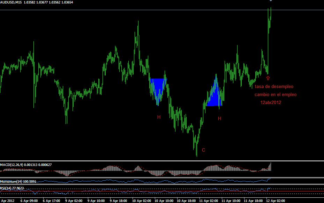Select the 'tasa de desempleo' text label
The height and width of the screenshot is (203, 324).
tap(274, 86)
